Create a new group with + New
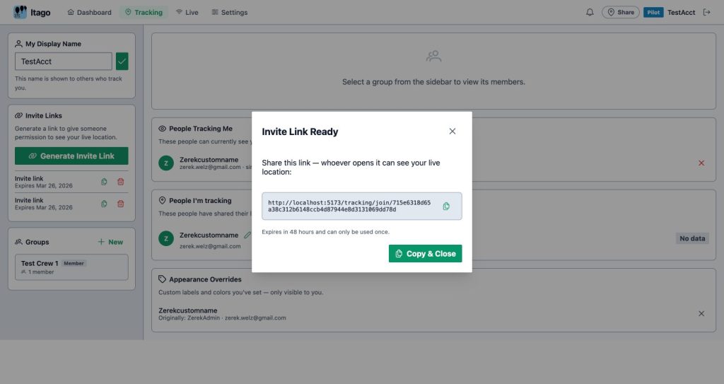Screen dimensions: 724x384 pos(110,242)
